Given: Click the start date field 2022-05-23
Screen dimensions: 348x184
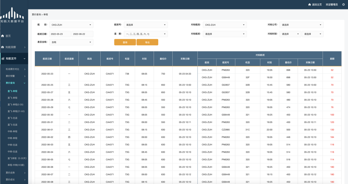Looking at the screenshot, I should (60, 34).
